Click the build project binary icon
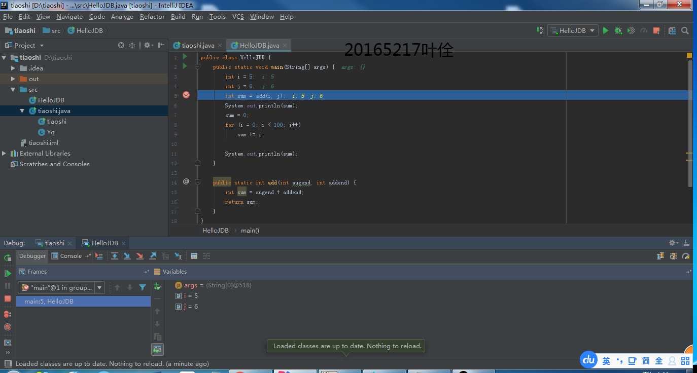697x373 pixels. [x=540, y=30]
